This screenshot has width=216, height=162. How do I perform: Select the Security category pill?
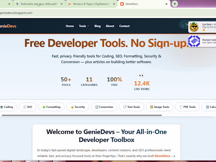[x=78, y=107]
